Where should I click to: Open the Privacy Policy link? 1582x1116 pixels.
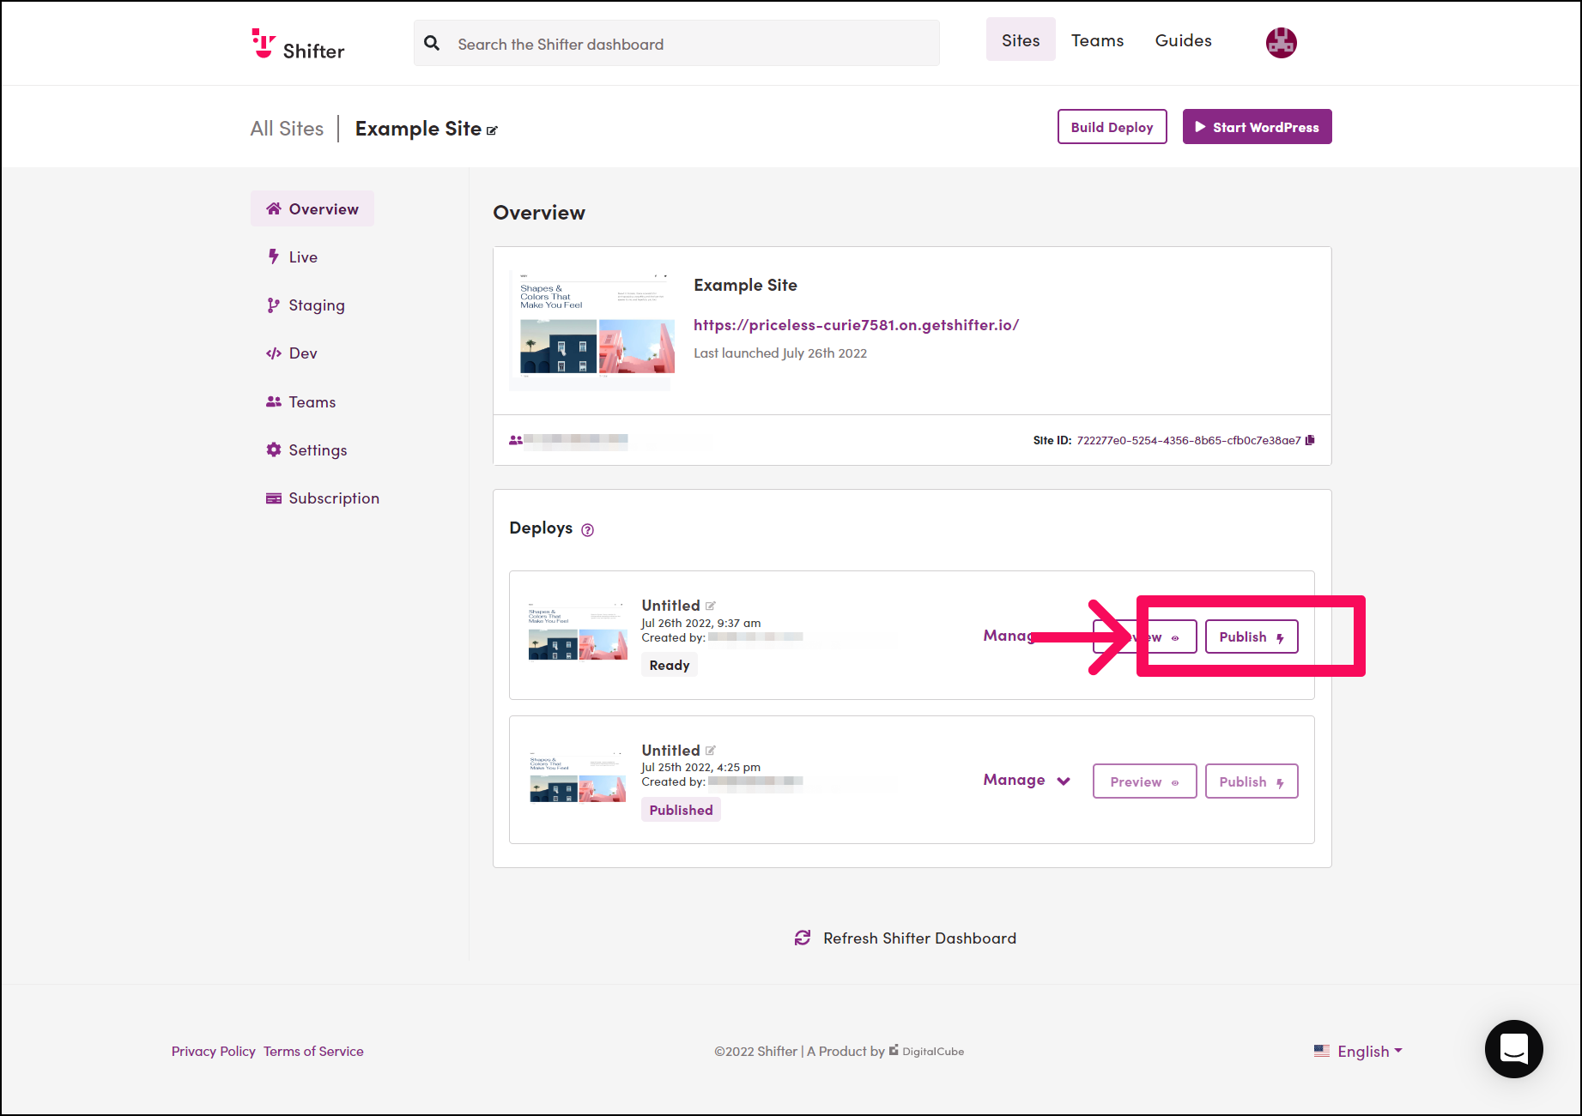[213, 1051]
